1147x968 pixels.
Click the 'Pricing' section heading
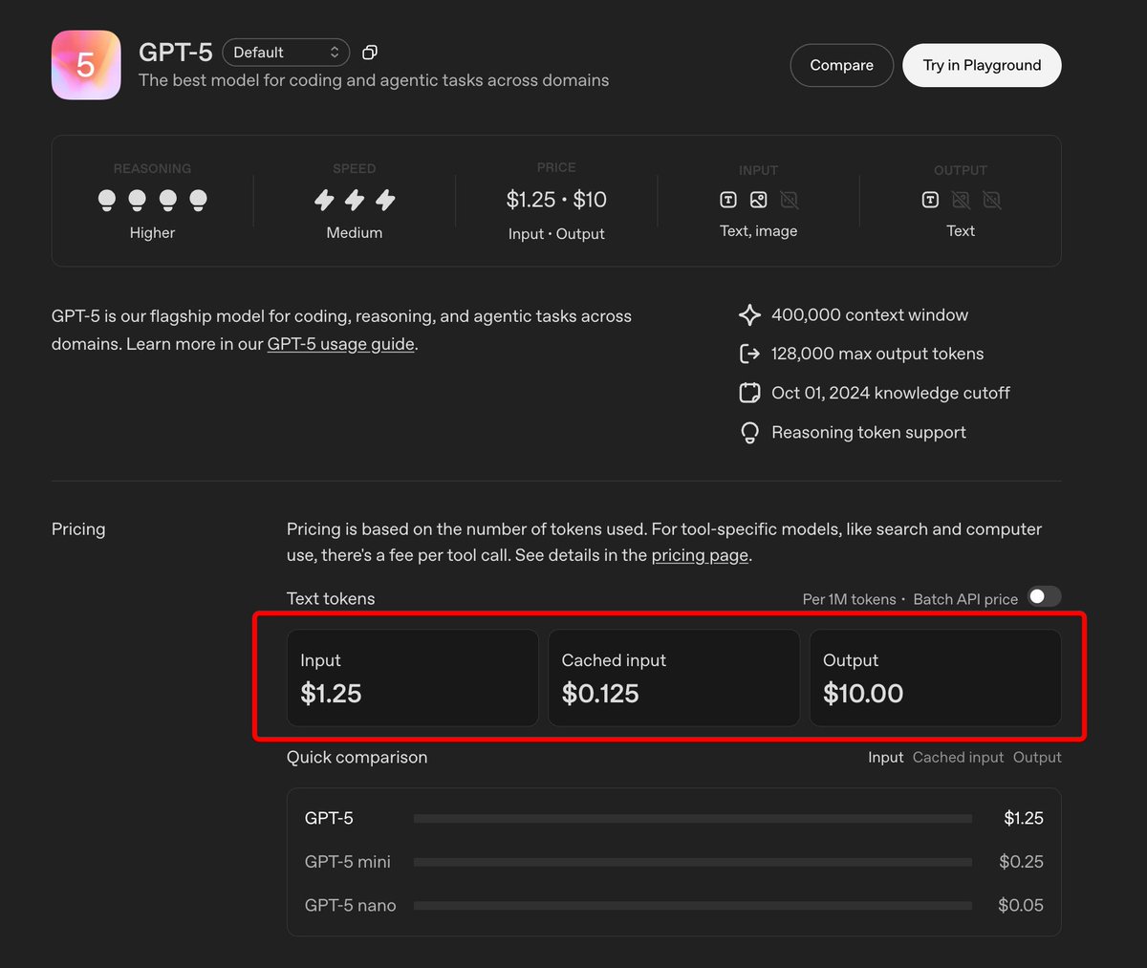(78, 529)
